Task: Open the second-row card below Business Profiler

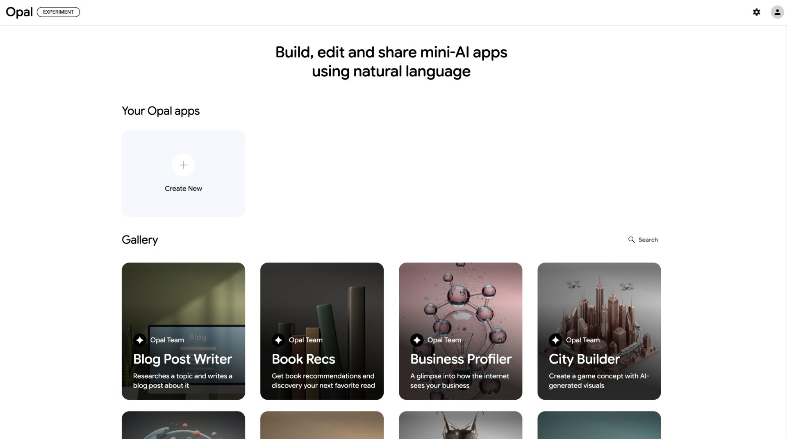Action: coord(460,425)
